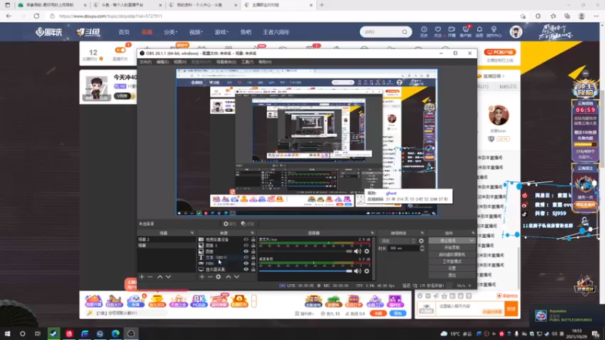Expand 游戏 menu in Douyu navigation
Viewport: 605px width, 340px height.
point(222,32)
